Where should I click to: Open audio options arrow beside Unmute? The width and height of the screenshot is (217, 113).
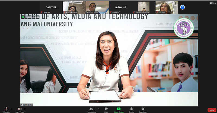(11, 109)
